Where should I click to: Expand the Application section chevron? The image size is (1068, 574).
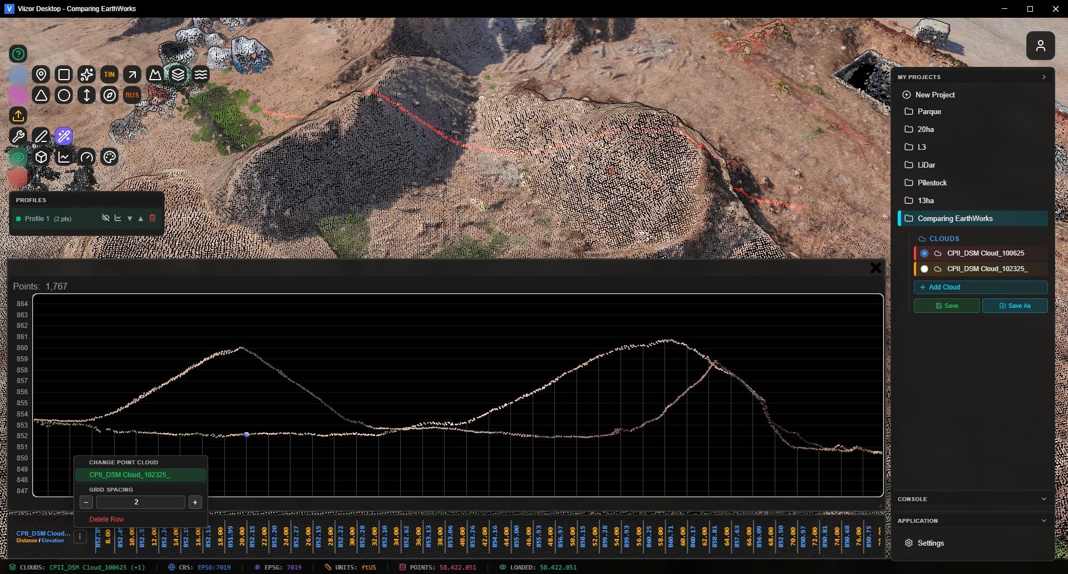coord(1044,521)
